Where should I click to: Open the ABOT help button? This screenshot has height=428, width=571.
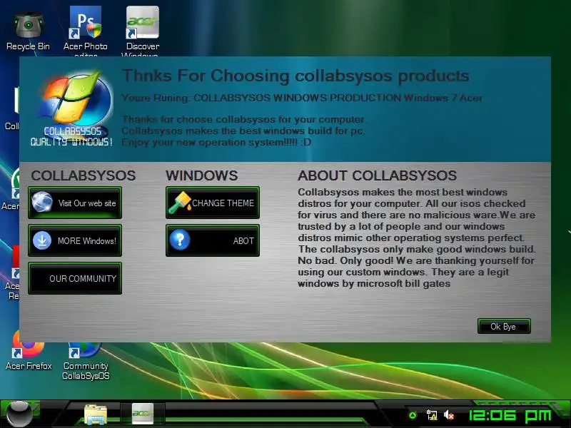point(213,240)
